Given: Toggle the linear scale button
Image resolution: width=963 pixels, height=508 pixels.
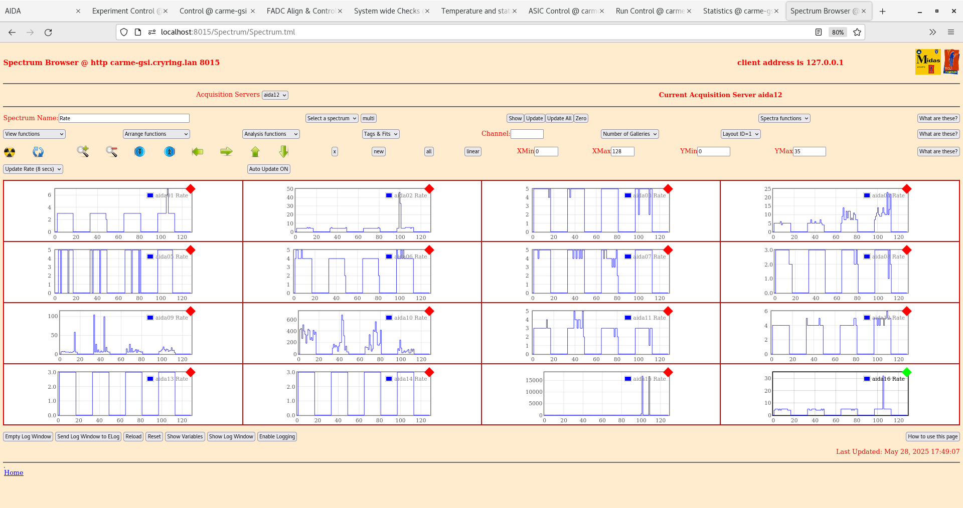Looking at the screenshot, I should pos(472,152).
